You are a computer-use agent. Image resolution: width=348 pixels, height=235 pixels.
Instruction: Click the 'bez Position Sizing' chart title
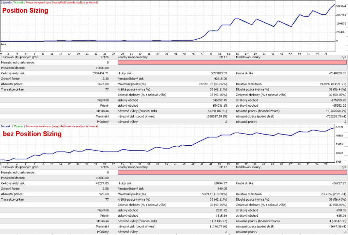point(32,134)
